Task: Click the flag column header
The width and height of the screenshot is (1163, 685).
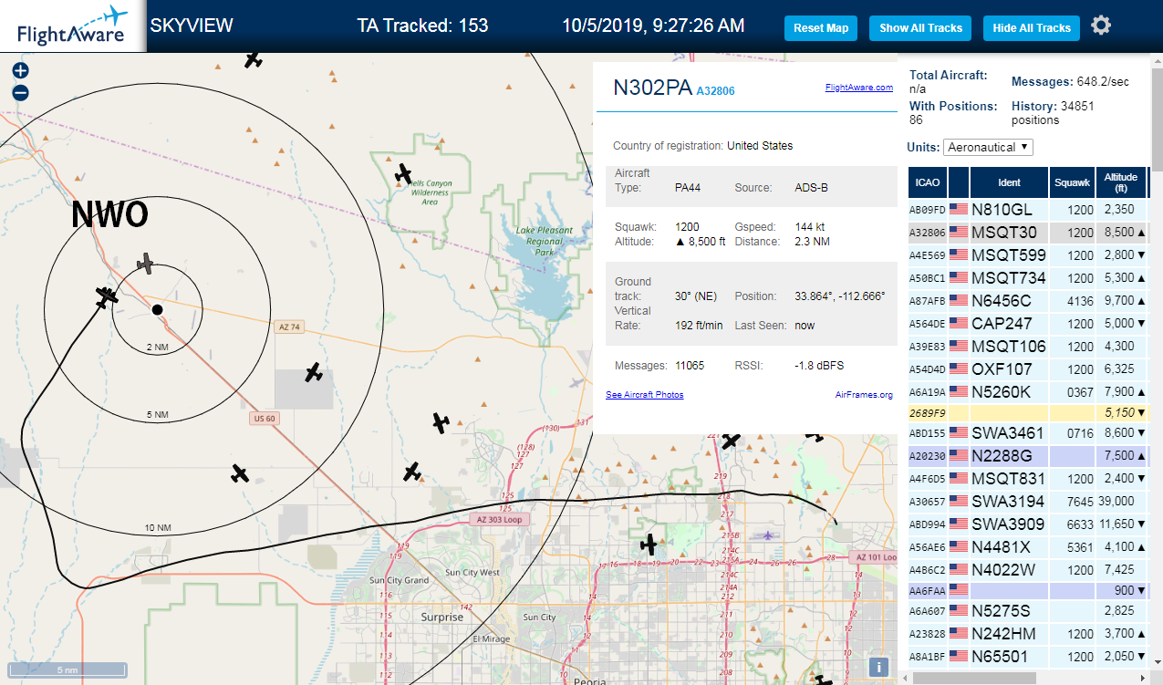Action: click(959, 182)
